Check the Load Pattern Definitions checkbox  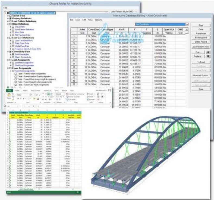11,21
